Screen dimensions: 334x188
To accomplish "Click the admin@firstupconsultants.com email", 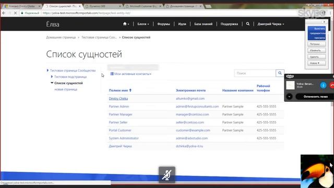I will tap(197, 107).
